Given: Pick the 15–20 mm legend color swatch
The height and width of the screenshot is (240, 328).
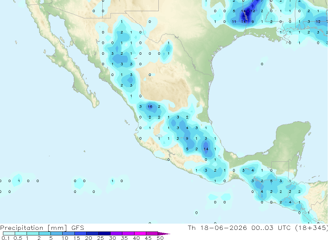Looking at the screenshot, I should [81, 233].
